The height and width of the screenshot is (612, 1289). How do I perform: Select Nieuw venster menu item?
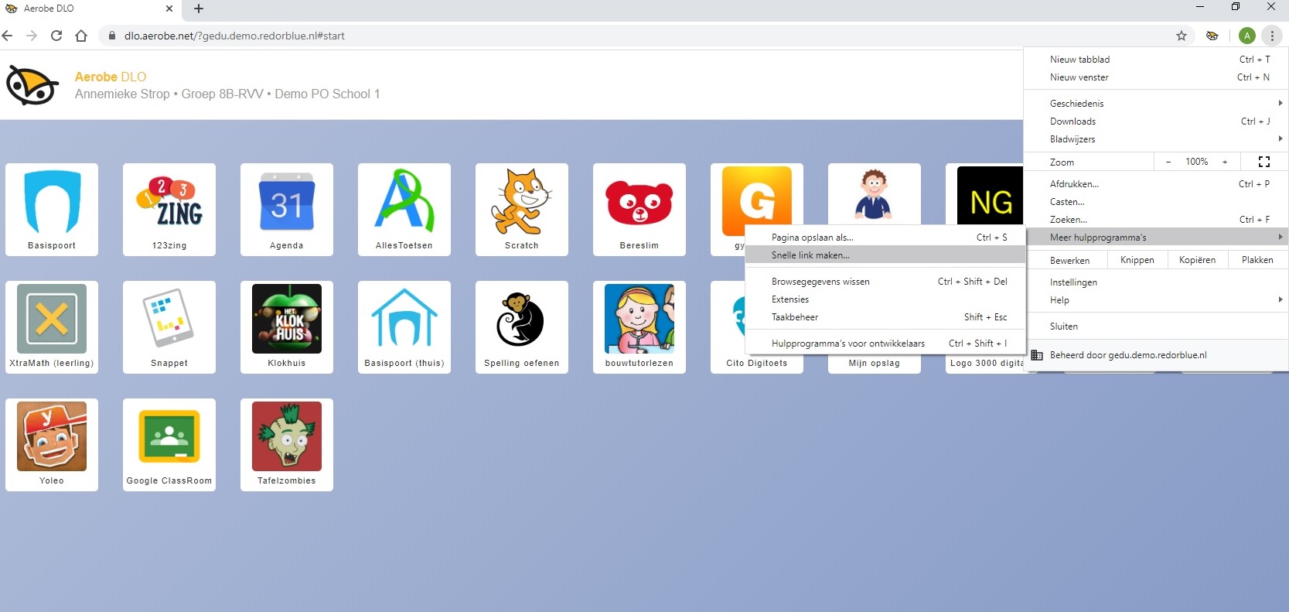tap(1157, 77)
